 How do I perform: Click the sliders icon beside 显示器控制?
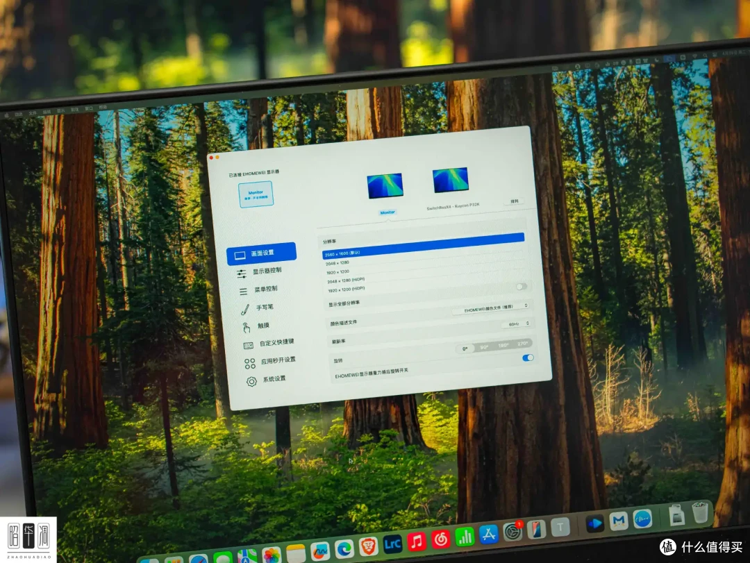pyautogui.click(x=242, y=274)
